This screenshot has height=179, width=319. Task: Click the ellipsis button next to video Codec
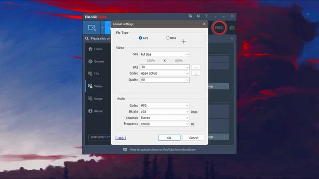[196, 74]
